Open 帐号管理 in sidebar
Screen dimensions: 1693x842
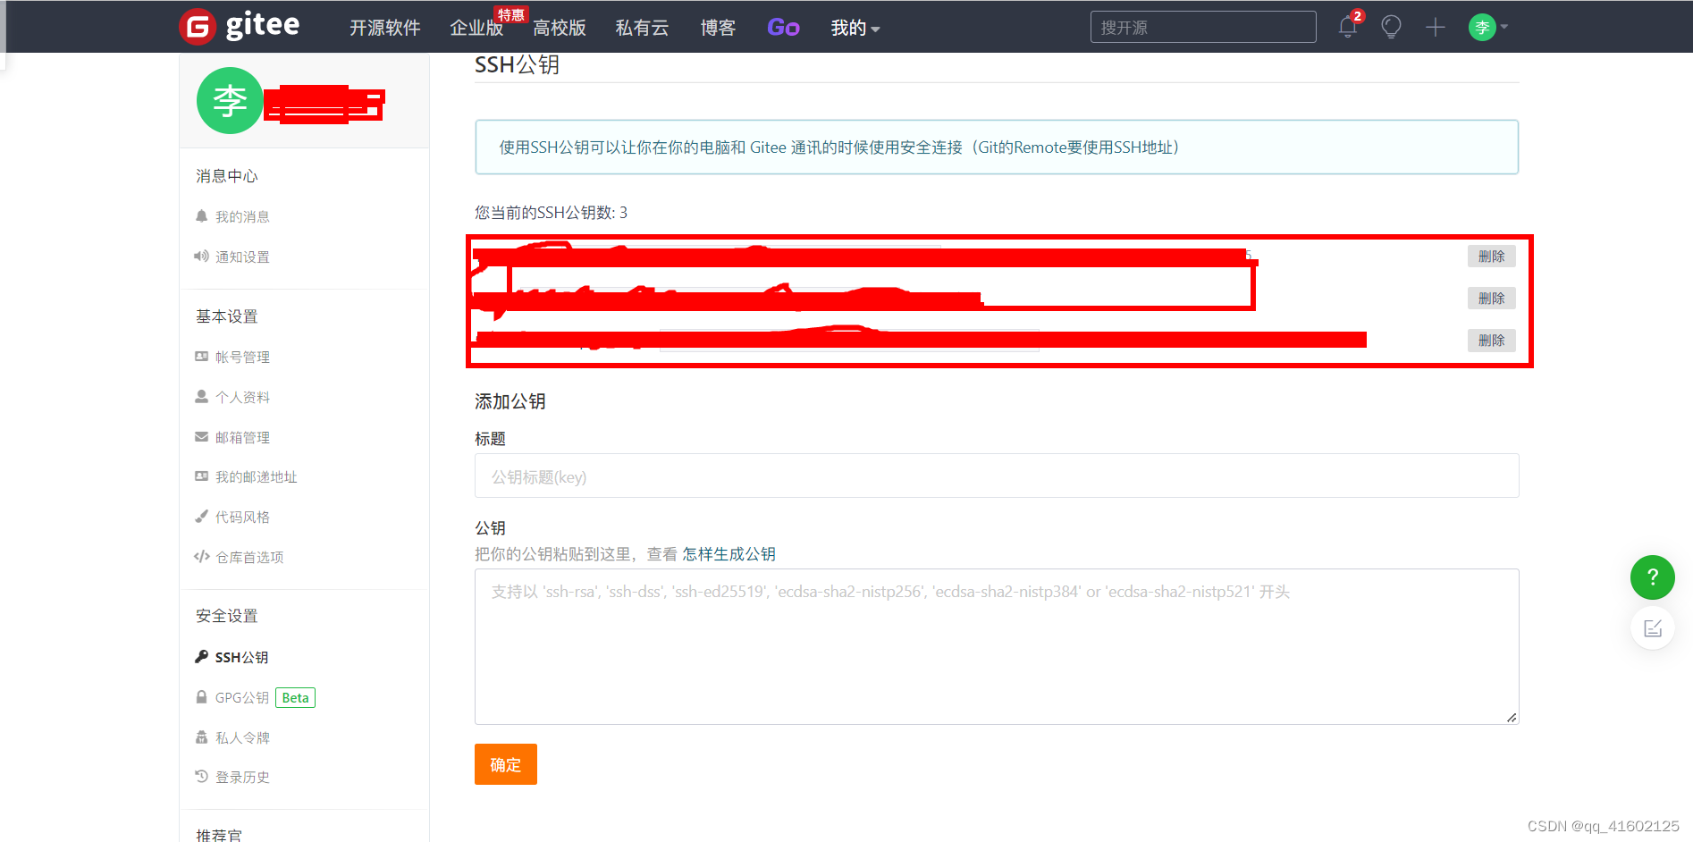[x=242, y=357]
